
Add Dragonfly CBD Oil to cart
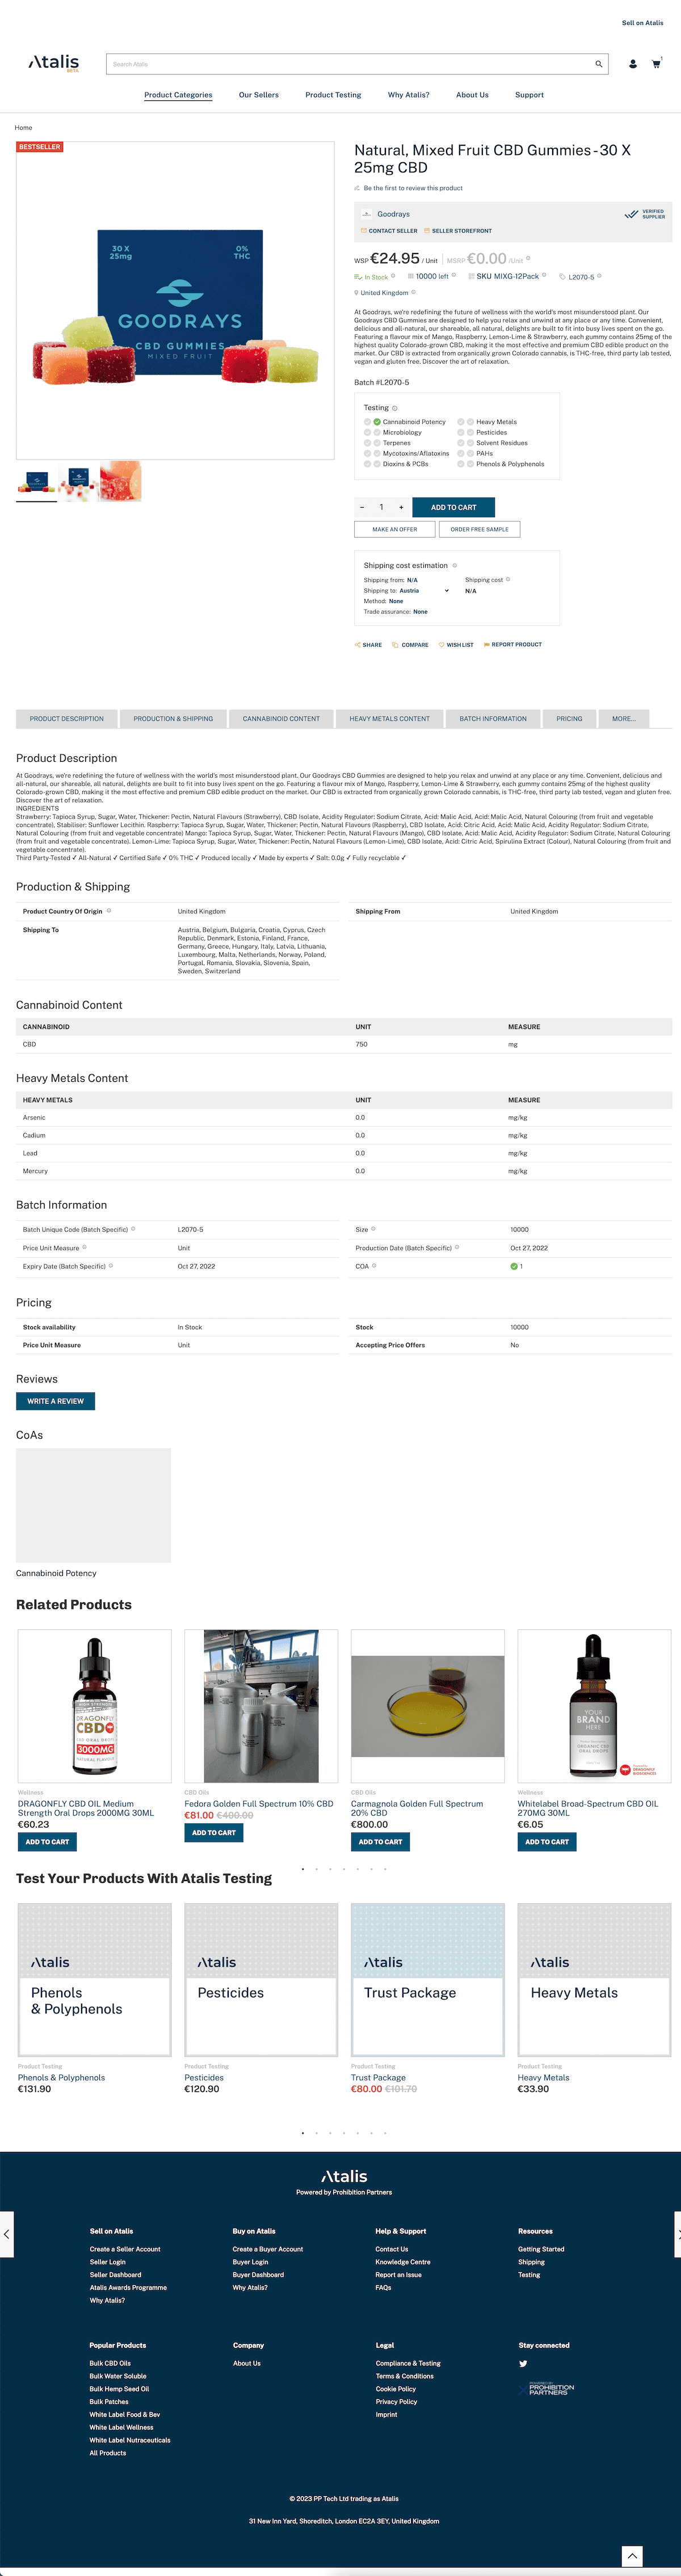point(47,1842)
